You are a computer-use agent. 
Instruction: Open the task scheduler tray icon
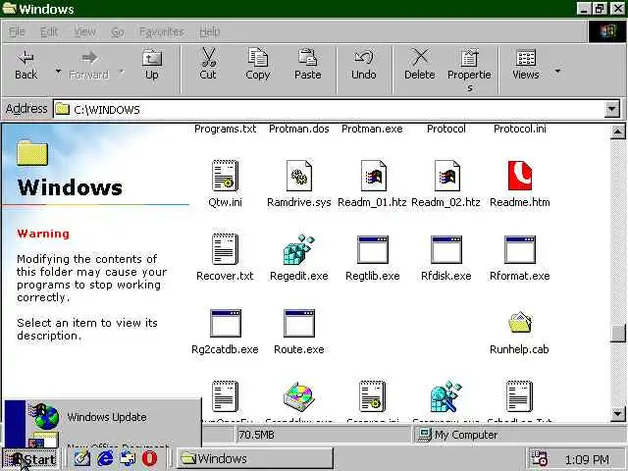[539, 458]
